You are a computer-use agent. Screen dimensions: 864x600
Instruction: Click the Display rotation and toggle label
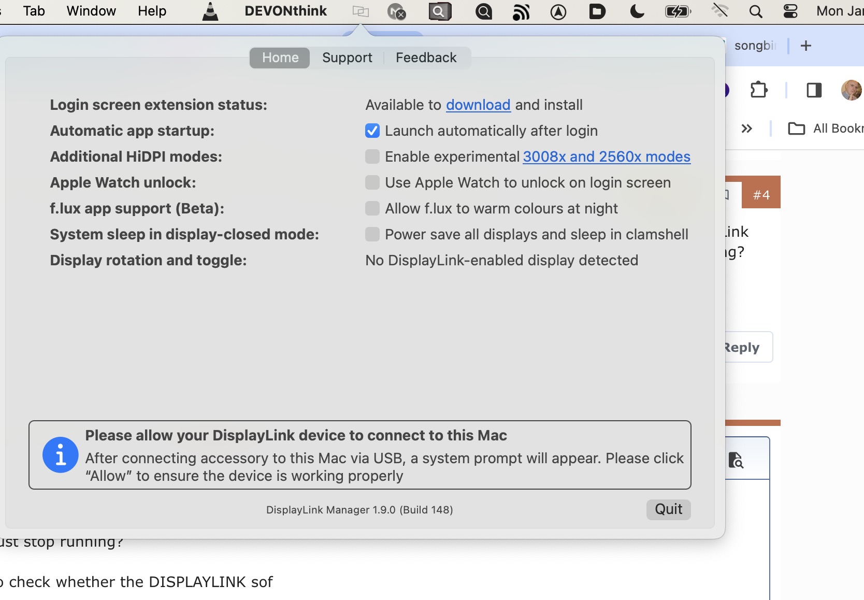pos(148,260)
